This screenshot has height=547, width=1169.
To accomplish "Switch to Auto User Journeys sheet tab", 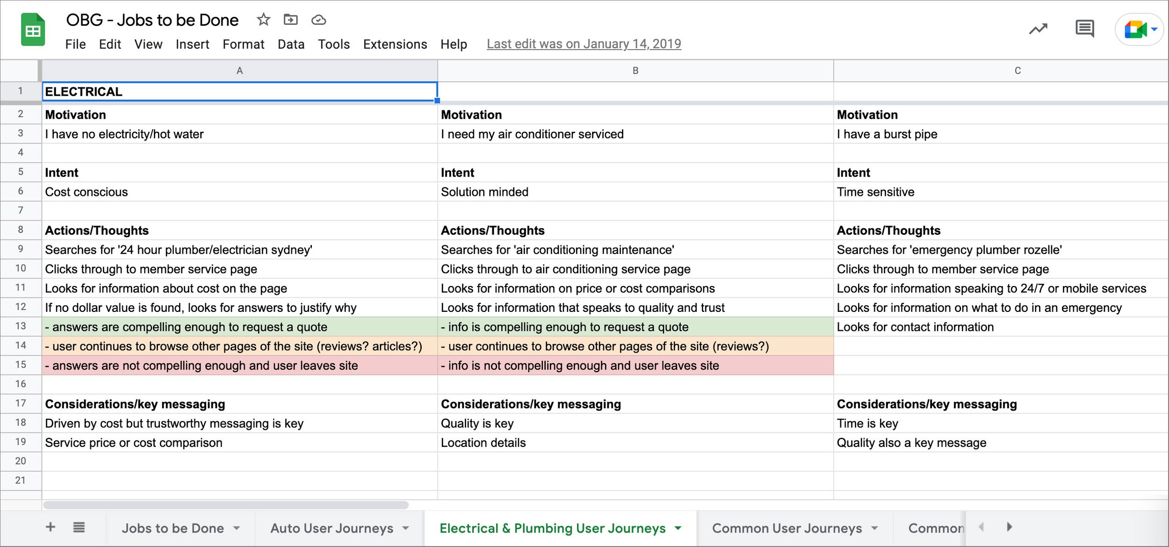I will pos(332,528).
